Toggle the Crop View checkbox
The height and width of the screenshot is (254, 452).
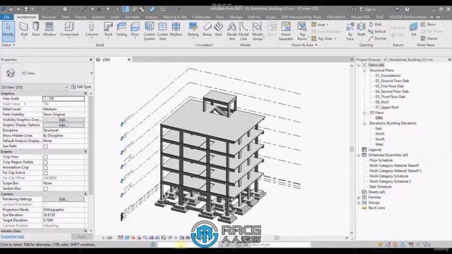click(x=45, y=157)
